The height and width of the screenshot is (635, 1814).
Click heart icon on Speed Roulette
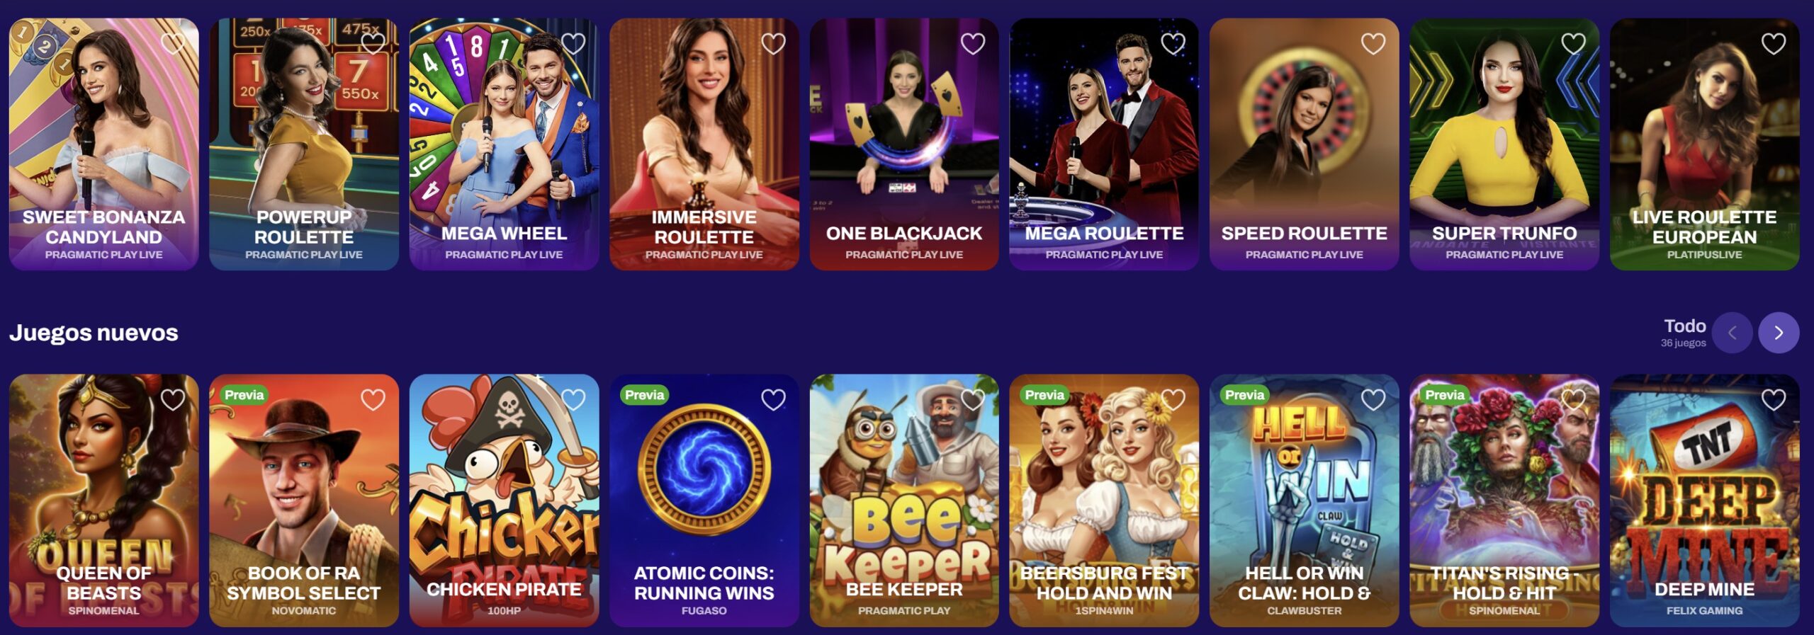click(1373, 44)
